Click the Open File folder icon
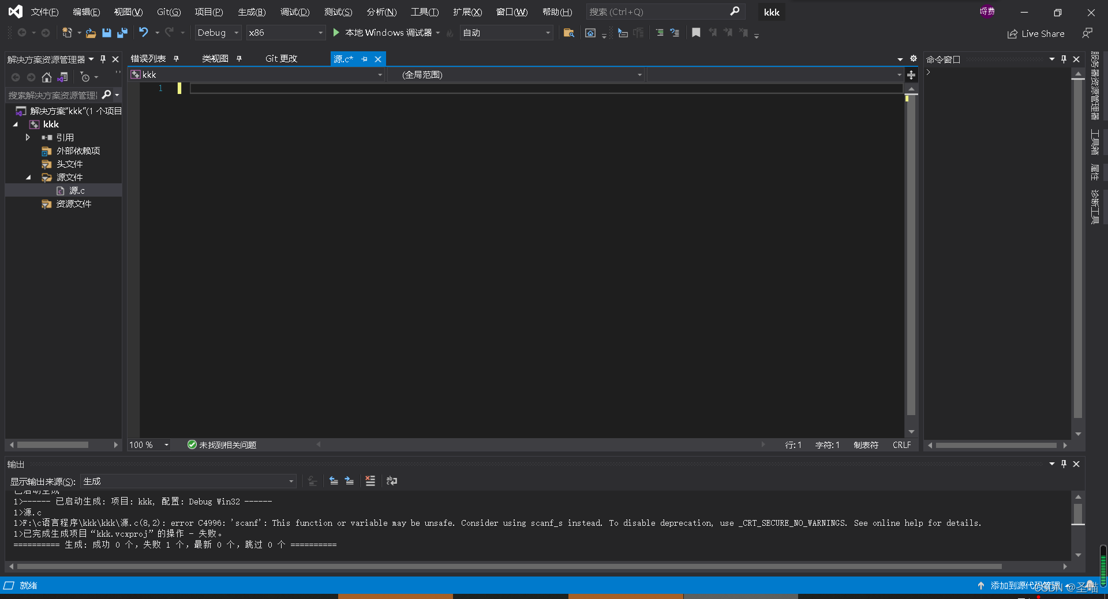This screenshot has width=1108, height=599. (91, 33)
